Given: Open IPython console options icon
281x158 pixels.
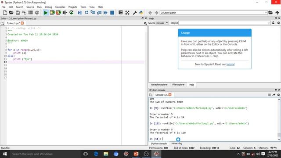Looking at the screenshot, I should [x=279, y=95].
